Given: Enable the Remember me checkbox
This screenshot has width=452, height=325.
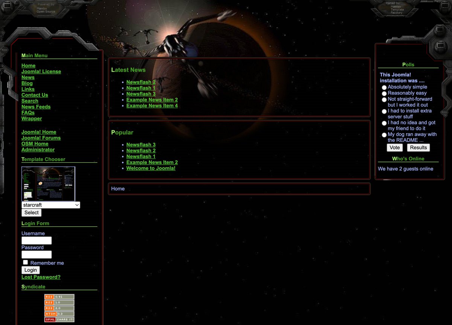Looking at the screenshot, I should coord(26,262).
